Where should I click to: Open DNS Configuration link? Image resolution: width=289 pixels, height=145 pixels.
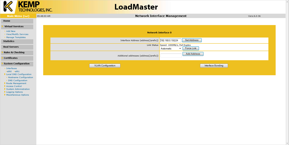[17, 81]
